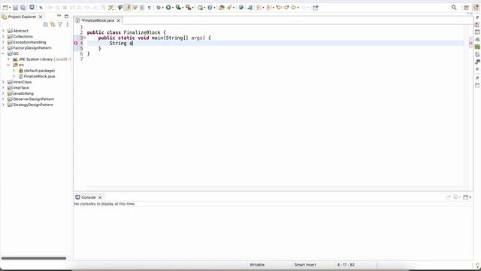Screen dimensions: 481x271
Task: Expand the default package node
Action: click(14, 70)
